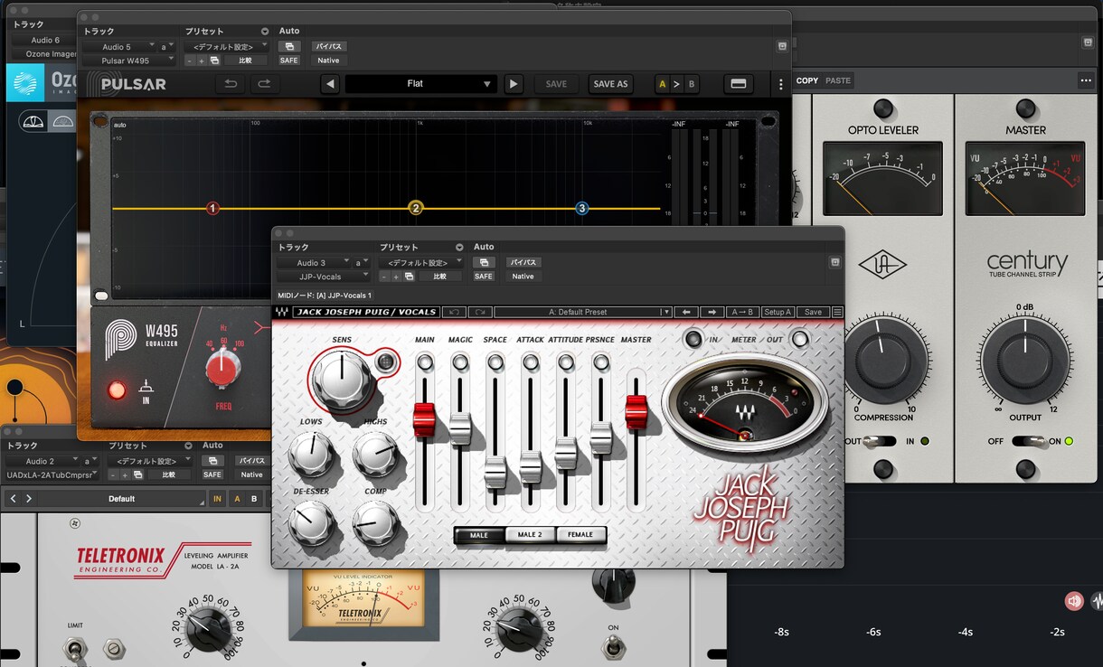Viewport: 1103px width, 667px height.
Task: Click the plus preset button in Pulsar W495 header
Action: 202,61
